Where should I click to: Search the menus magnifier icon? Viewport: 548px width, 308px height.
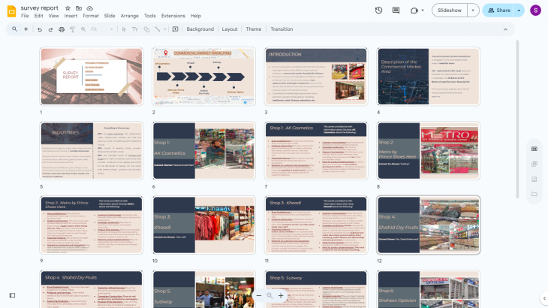(x=14, y=29)
